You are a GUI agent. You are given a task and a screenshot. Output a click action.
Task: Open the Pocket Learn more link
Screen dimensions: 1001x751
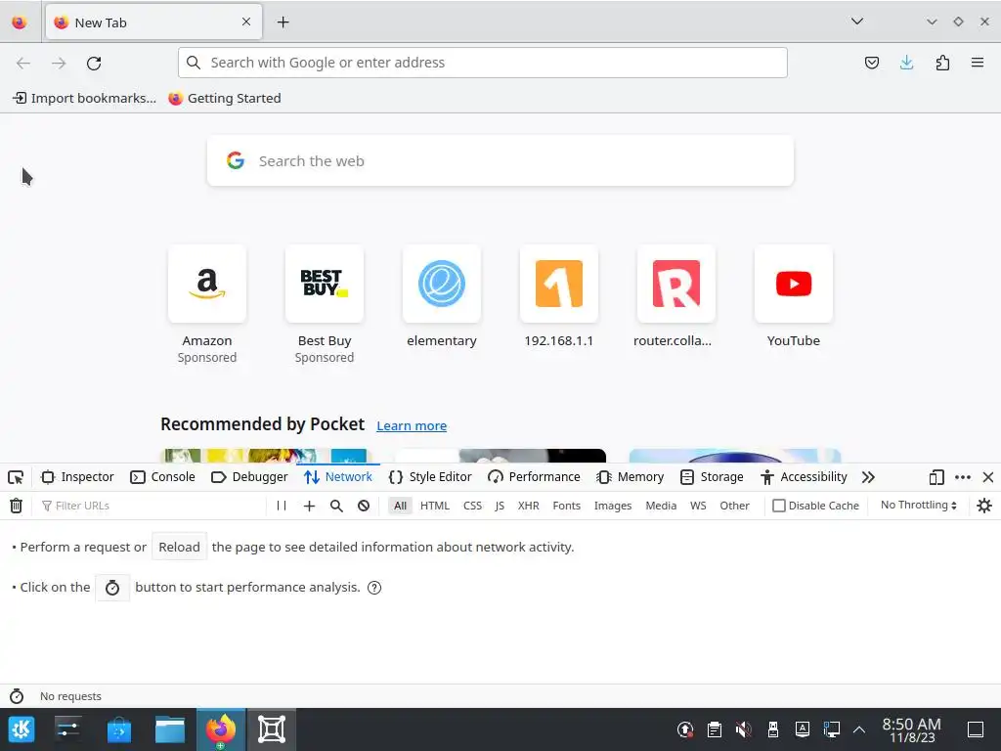pos(412,426)
